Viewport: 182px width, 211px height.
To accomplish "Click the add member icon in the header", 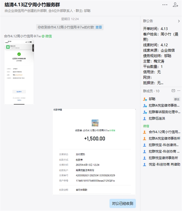I will pos(175,4).
